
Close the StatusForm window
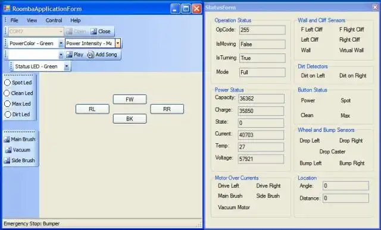376,7
